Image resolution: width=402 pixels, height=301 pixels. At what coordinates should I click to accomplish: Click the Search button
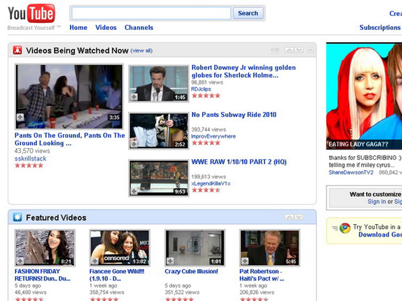[248, 13]
